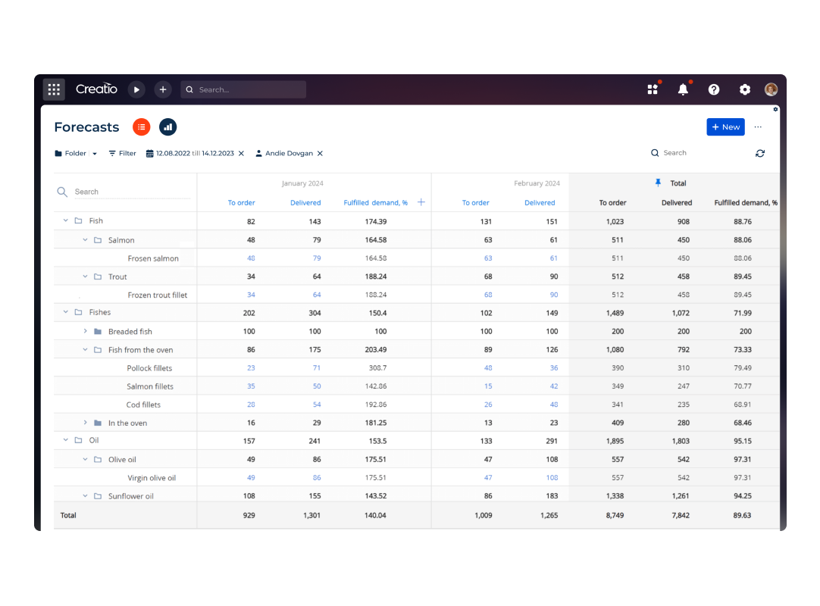This screenshot has height=606, width=820.
Task: Open the help question mark icon
Action: (714, 89)
